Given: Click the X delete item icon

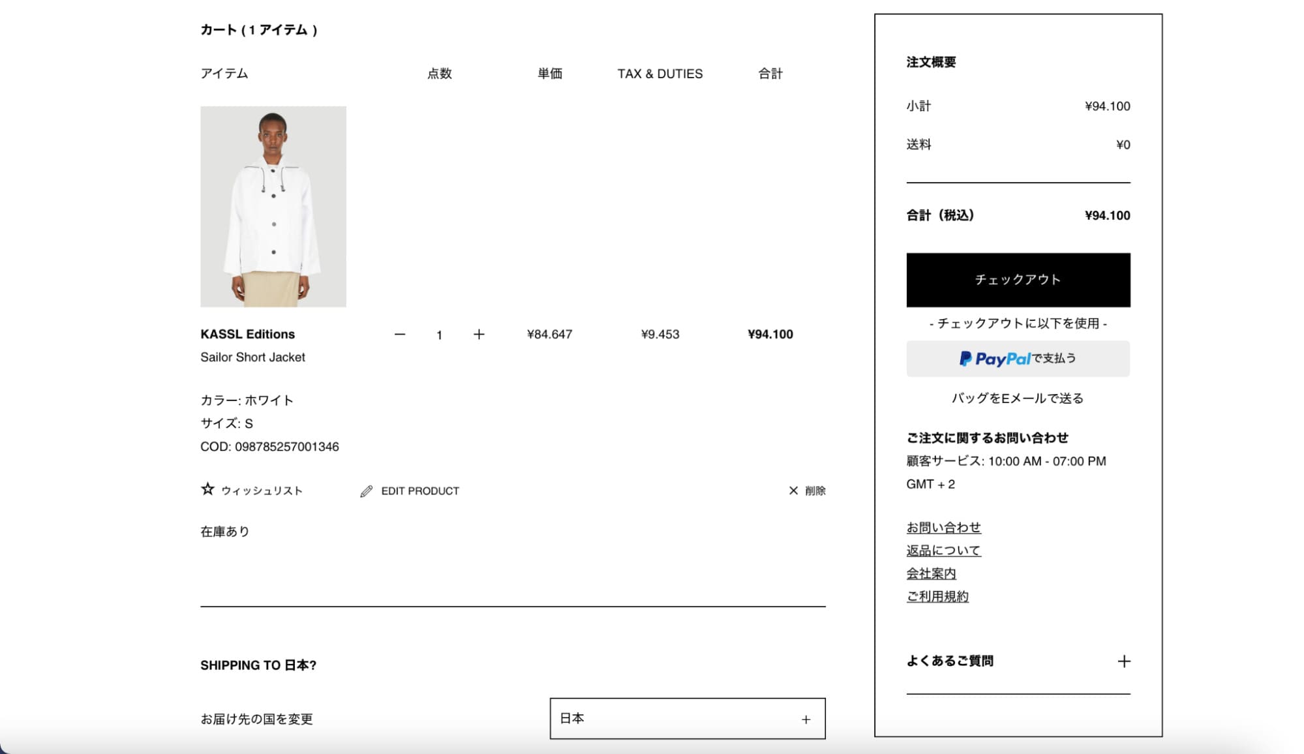Looking at the screenshot, I should click(x=793, y=490).
